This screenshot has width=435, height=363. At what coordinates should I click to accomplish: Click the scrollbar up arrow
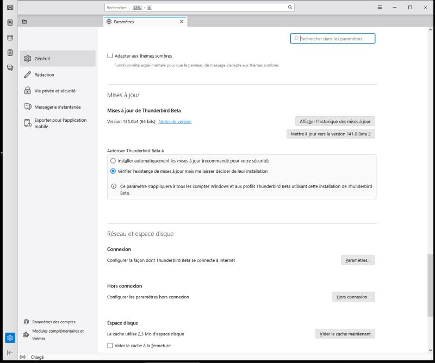[x=430, y=29]
